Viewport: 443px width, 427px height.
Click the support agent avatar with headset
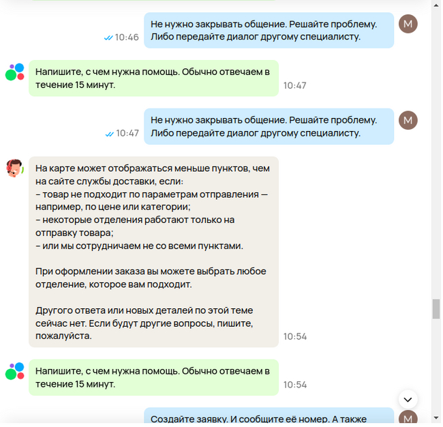[x=15, y=169]
